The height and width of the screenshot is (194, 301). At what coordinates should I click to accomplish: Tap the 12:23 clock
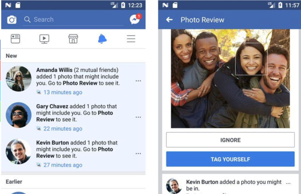[135, 5]
